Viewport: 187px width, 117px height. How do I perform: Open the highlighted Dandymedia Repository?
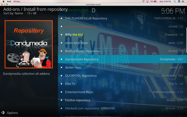pyautogui.click(x=122, y=59)
